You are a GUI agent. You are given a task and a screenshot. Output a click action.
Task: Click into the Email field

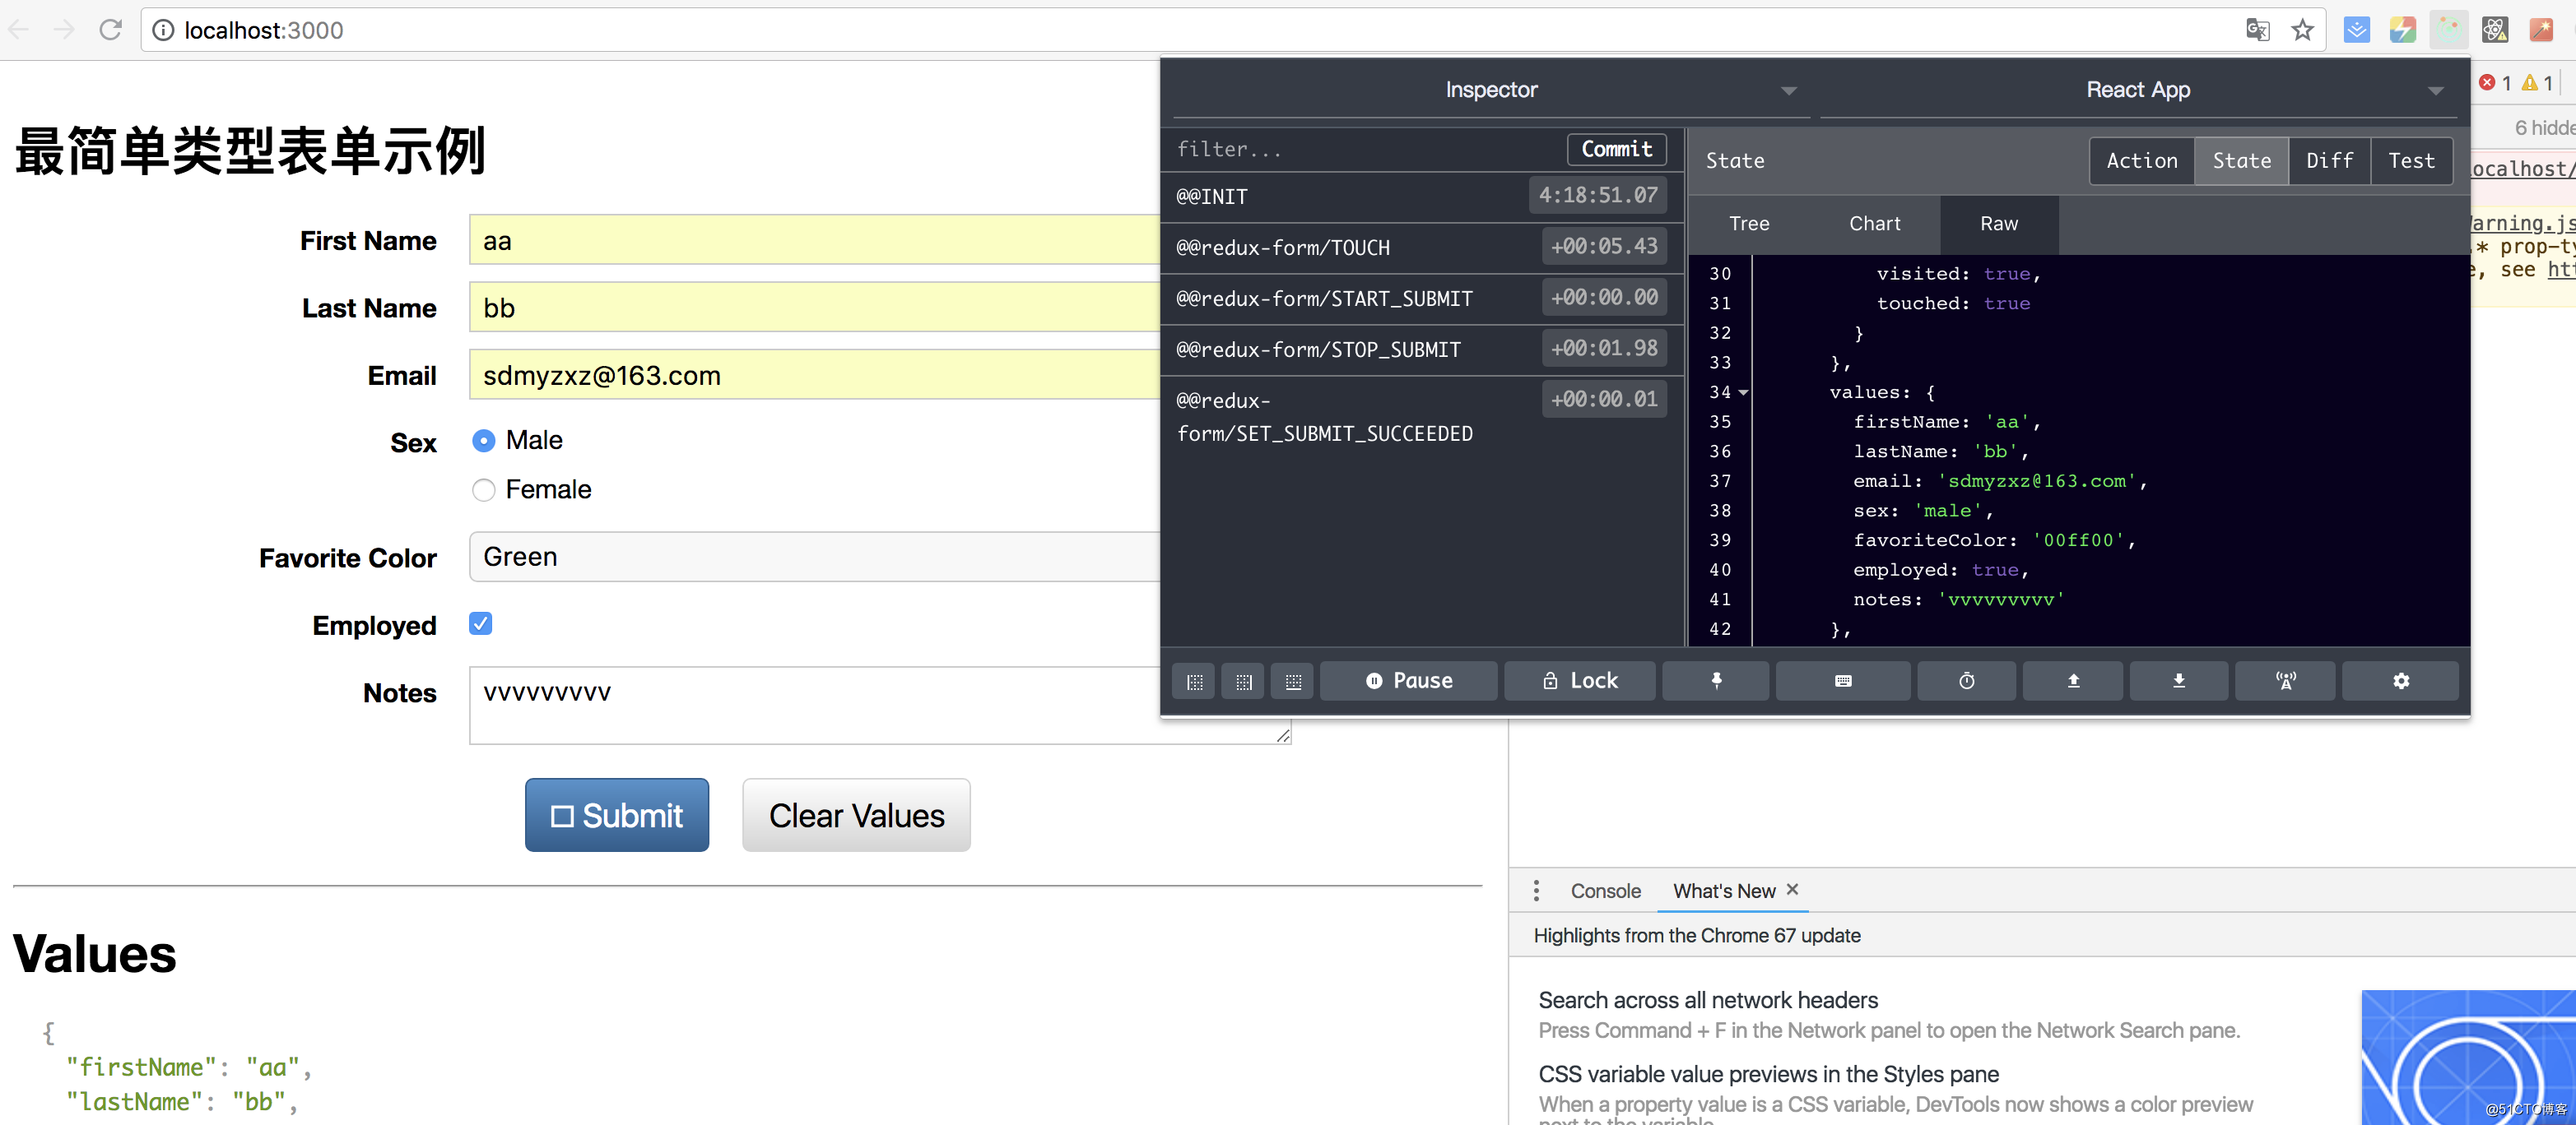(815, 375)
